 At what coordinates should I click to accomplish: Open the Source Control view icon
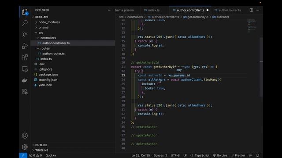pyautogui.click(x=25, y=34)
